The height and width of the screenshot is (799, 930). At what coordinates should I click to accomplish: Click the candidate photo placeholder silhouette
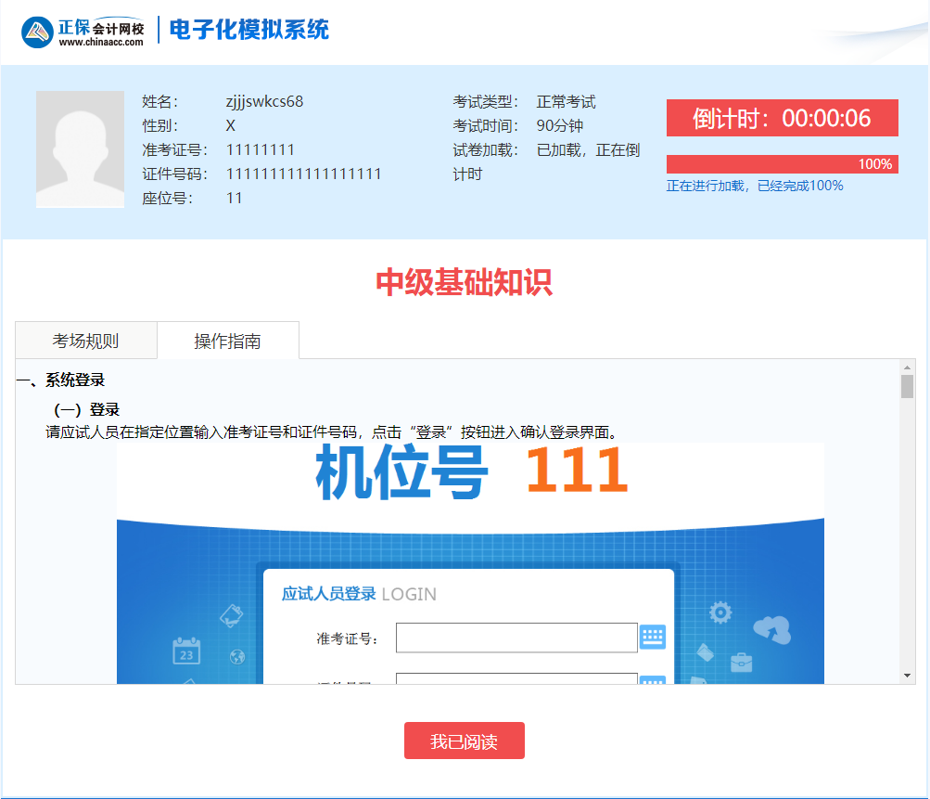pyautogui.click(x=80, y=148)
